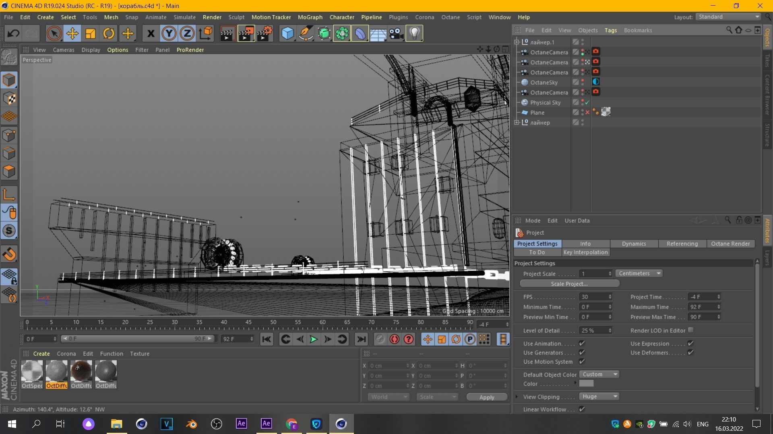The height and width of the screenshot is (434, 773).
Task: Open File Explorer from taskbar
Action: 116,424
